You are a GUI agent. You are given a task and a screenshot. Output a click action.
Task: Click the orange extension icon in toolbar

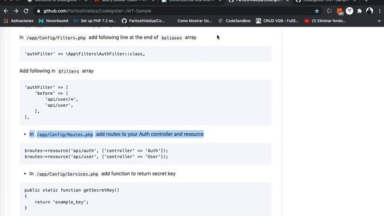tap(340, 11)
